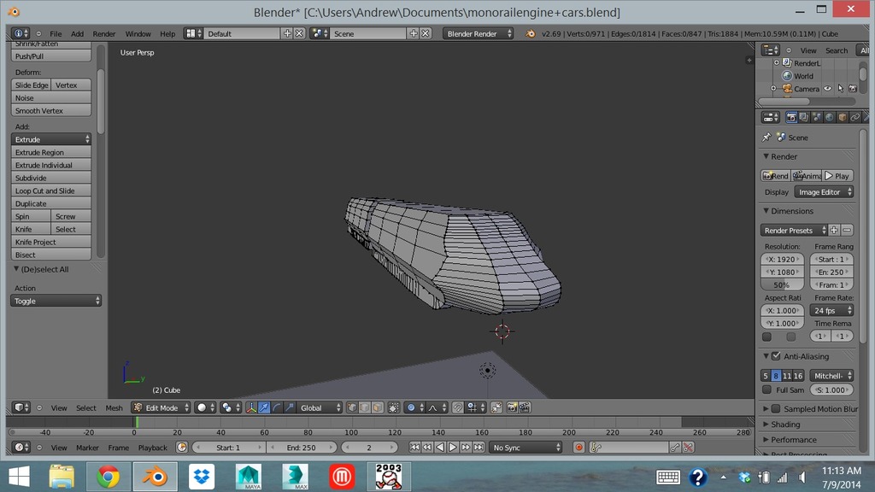The width and height of the screenshot is (875, 492).
Task: Open proportional editing mode menu
Action: coord(414,407)
